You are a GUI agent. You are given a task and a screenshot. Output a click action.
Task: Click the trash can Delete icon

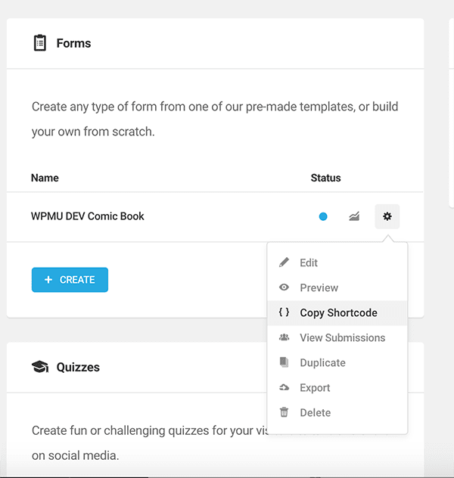[285, 412]
